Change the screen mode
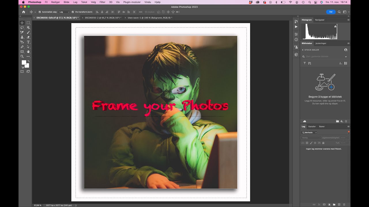 pyautogui.click(x=28, y=72)
